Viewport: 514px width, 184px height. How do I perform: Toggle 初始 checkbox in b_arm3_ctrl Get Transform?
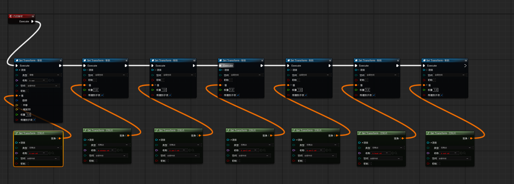click(304, 161)
